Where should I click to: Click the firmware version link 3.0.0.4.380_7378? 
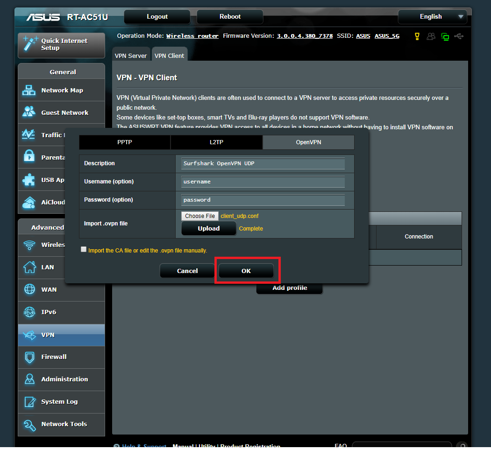click(x=305, y=36)
